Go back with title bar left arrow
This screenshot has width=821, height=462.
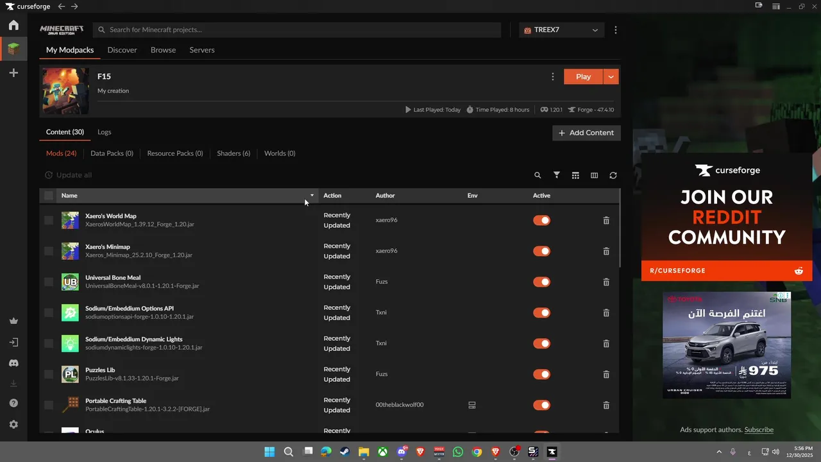click(62, 6)
